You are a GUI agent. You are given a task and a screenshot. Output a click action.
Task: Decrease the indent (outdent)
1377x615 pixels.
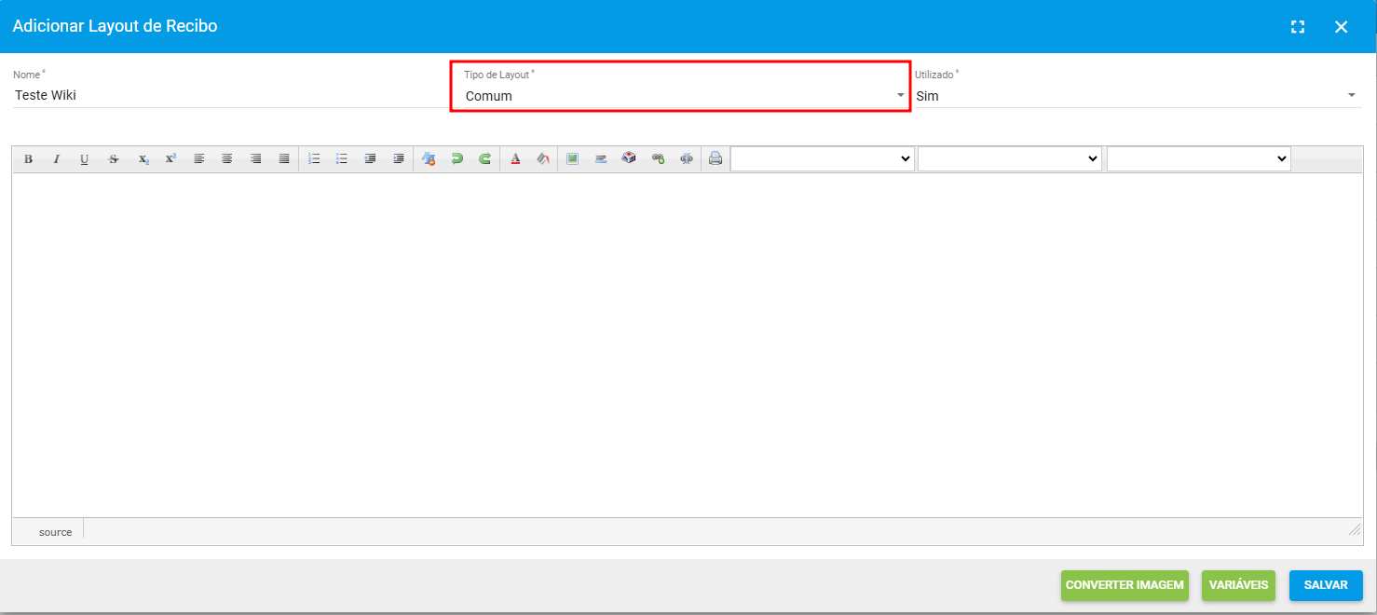click(x=370, y=159)
